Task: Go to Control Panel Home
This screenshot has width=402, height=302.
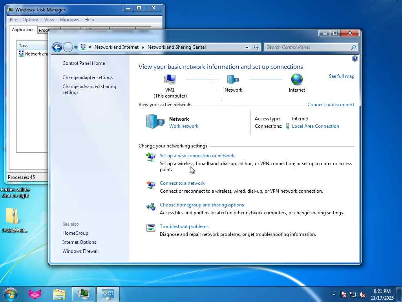Action: pyautogui.click(x=84, y=63)
